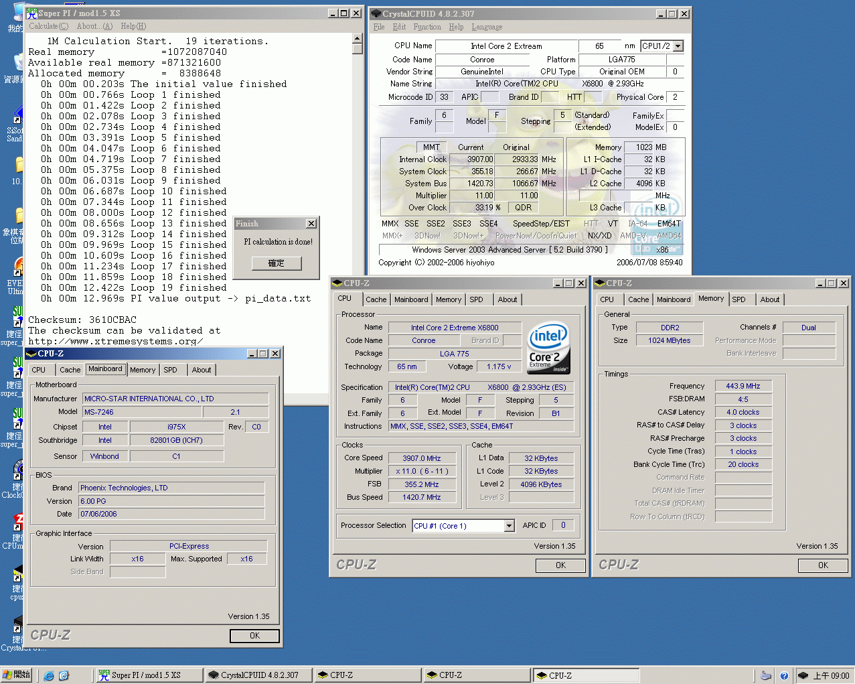
Task: Open the CPU1/2 dropdown in CrystalCPUID
Action: pos(678,46)
